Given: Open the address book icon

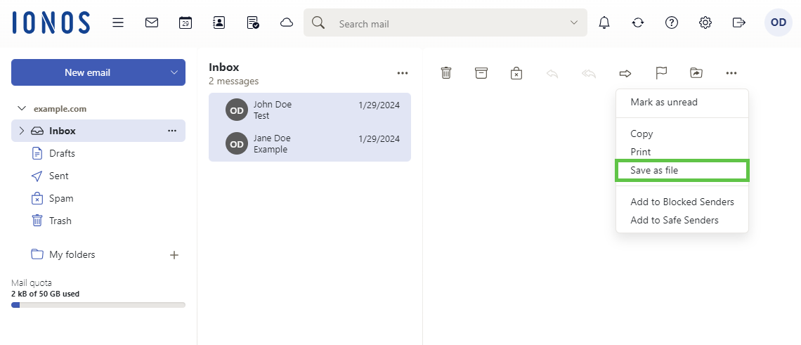Looking at the screenshot, I should (219, 22).
